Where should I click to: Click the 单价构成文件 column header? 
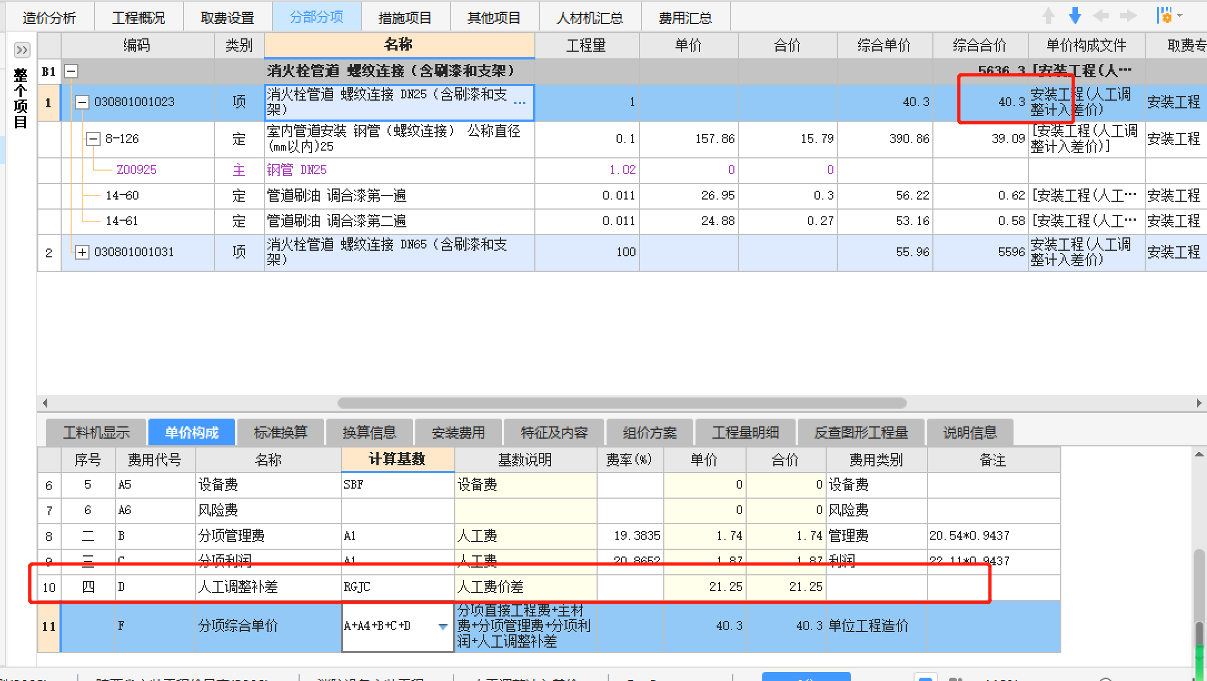(x=1086, y=45)
